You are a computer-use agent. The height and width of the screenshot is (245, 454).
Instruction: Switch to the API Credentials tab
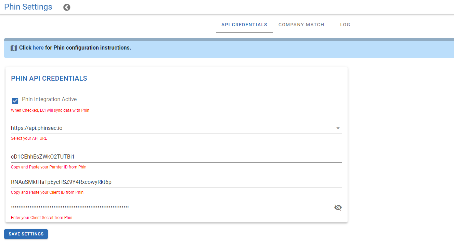244,25
